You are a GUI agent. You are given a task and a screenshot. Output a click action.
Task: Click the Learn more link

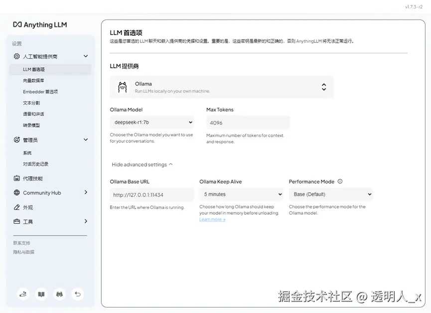click(212, 219)
